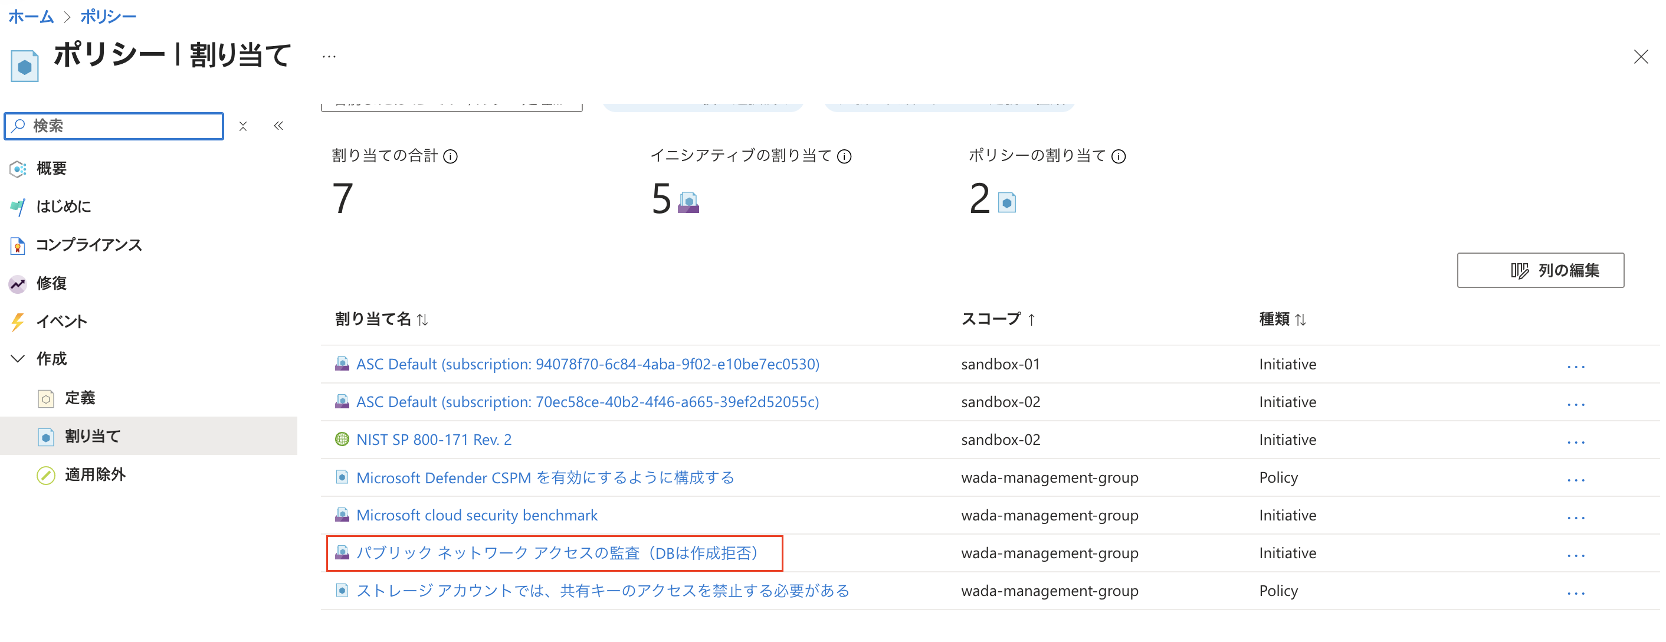The height and width of the screenshot is (642, 1666).
Task: Open ASC Default 70ec58ce assignment link
Action: click(588, 402)
